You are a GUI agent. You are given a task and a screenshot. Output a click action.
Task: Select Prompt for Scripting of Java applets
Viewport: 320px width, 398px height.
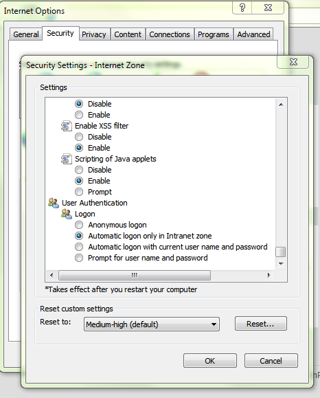coord(79,192)
